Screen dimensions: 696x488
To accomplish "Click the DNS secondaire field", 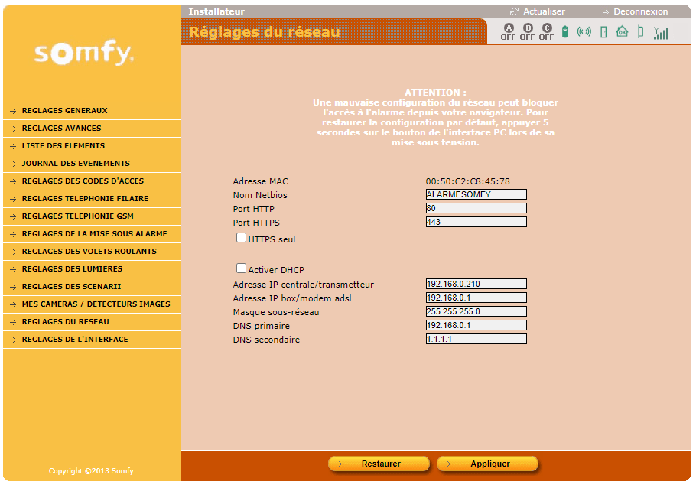I will (x=476, y=340).
